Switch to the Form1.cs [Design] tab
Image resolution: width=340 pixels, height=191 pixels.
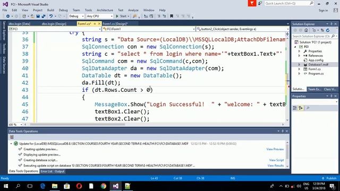pyautogui.click(x=115, y=24)
